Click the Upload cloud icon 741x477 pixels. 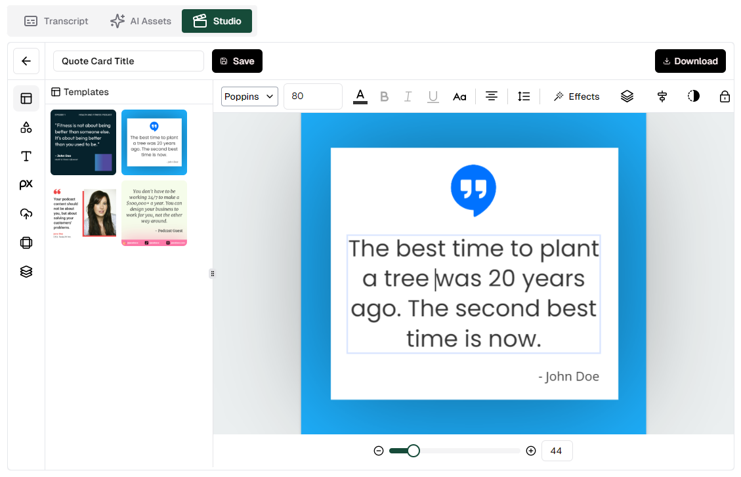[26, 214]
